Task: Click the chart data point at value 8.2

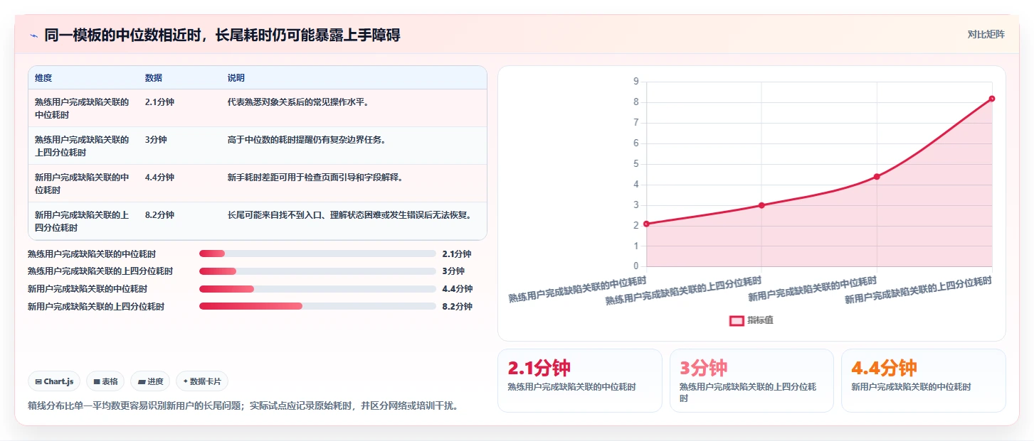Action: click(992, 99)
